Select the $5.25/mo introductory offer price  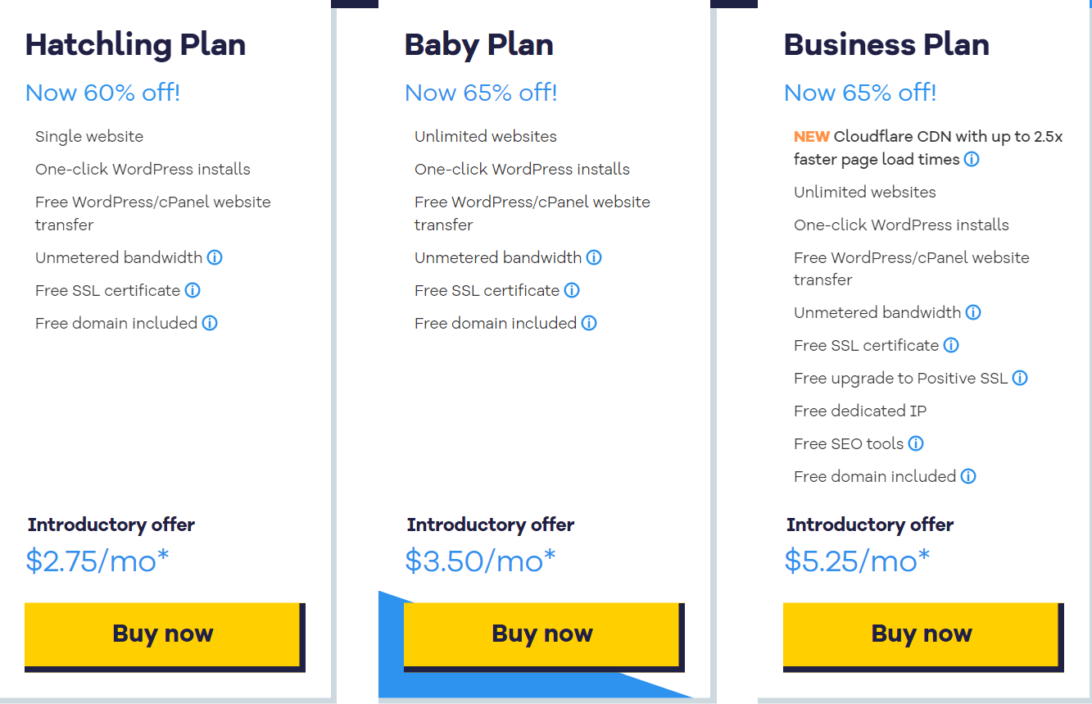[x=857, y=561]
